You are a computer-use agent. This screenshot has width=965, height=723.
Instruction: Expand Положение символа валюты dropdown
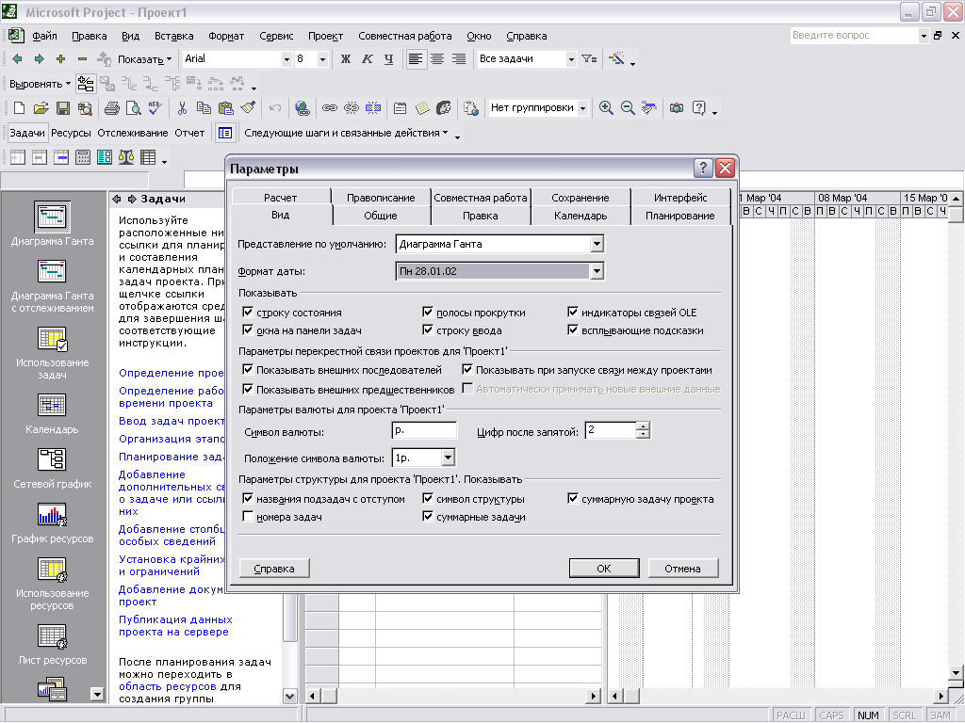[448, 458]
